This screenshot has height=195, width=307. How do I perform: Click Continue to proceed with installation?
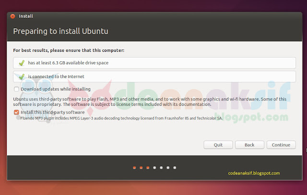tap(281, 145)
